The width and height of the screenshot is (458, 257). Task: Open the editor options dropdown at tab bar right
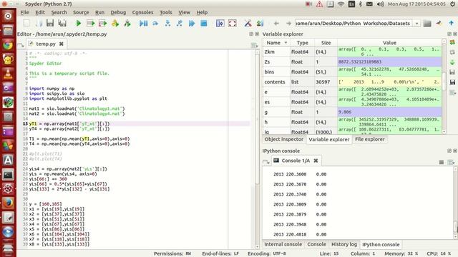pyautogui.click(x=255, y=45)
